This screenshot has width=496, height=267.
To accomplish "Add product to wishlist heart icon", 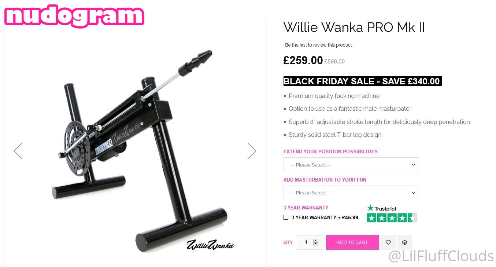I will coord(388,242).
